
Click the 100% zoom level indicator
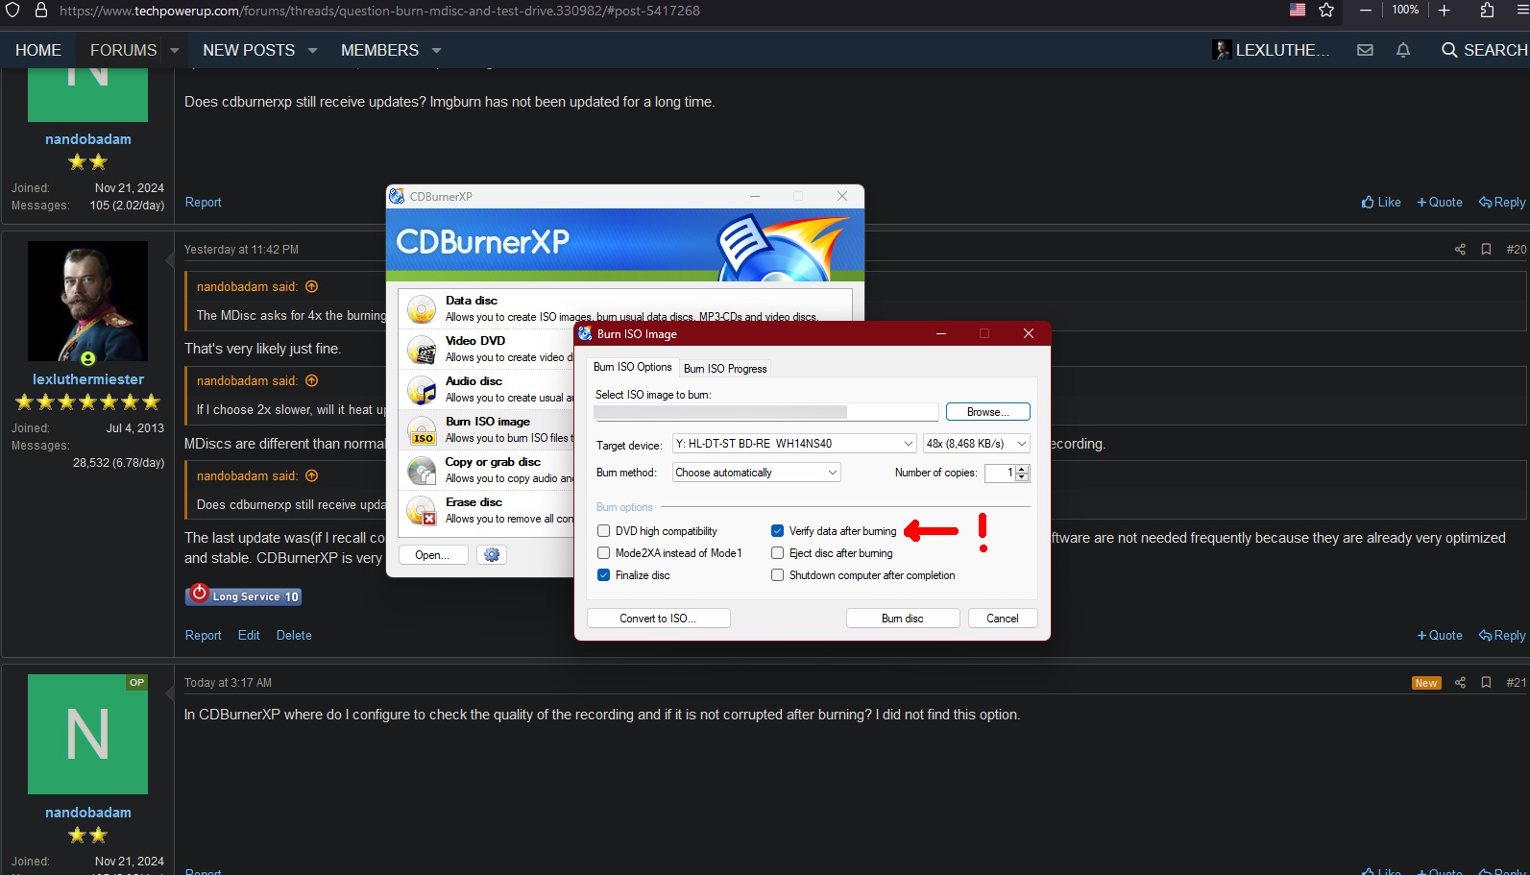pyautogui.click(x=1405, y=10)
